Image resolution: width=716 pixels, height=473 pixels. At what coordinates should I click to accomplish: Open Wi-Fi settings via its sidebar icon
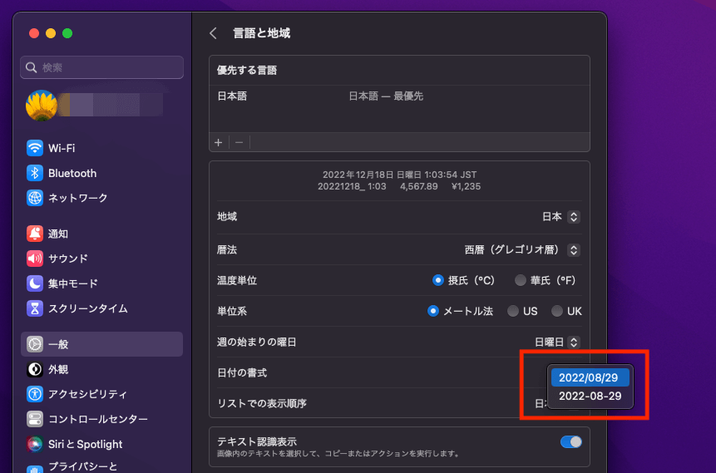click(35, 148)
